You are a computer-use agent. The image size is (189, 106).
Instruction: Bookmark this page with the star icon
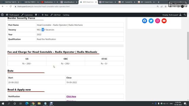click(166, 6)
